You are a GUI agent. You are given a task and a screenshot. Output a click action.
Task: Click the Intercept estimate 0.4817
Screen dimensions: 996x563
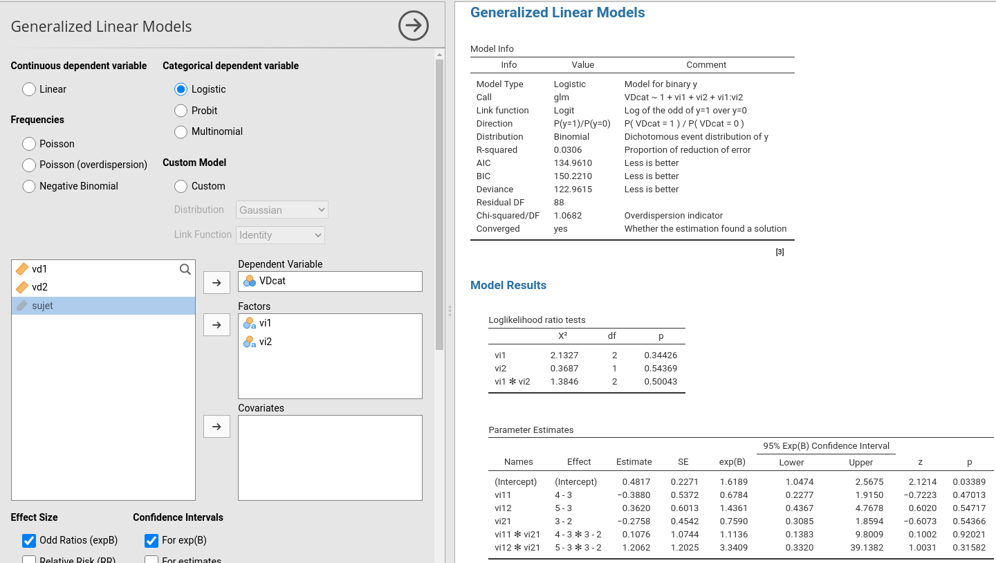point(636,481)
